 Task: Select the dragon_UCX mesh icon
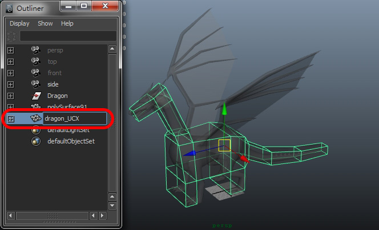36,118
